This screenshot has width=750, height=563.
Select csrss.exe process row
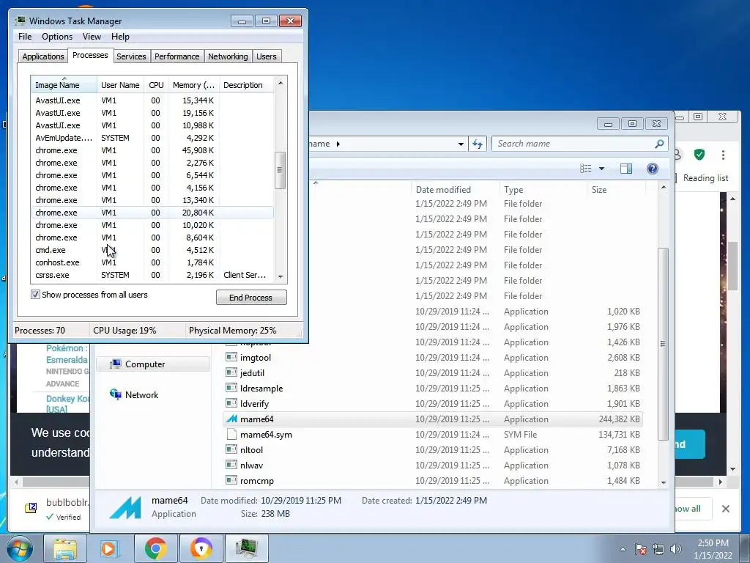(152, 275)
